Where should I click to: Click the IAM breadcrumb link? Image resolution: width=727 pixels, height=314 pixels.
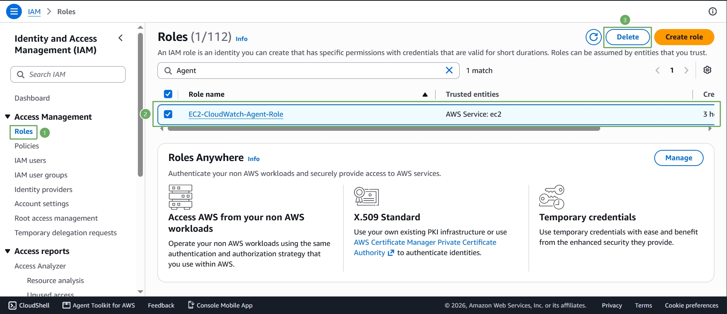tap(34, 12)
